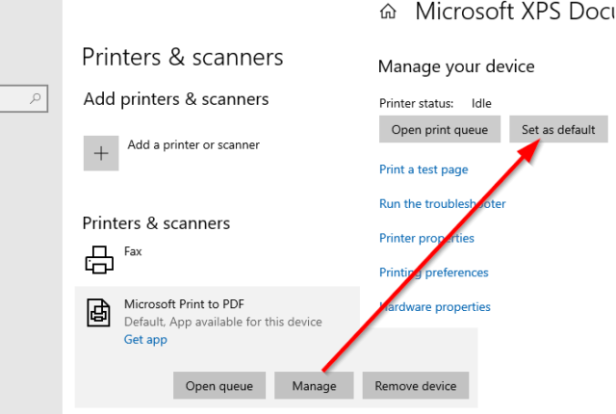Open the Get app link
The height and width of the screenshot is (414, 616).
tap(144, 340)
